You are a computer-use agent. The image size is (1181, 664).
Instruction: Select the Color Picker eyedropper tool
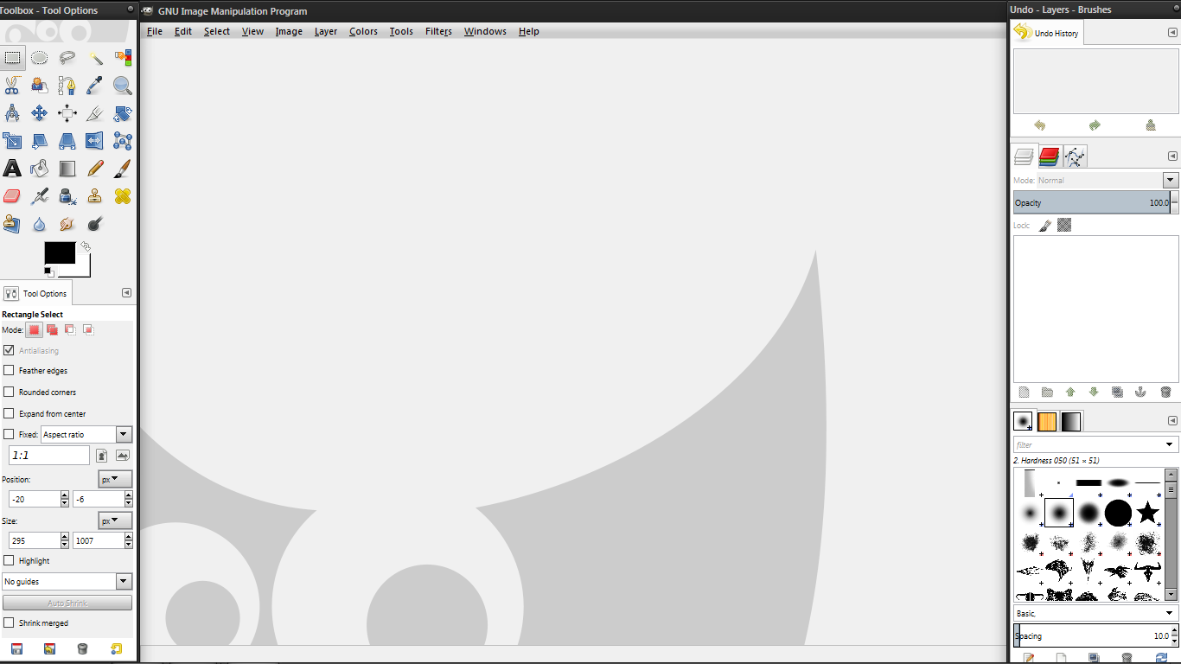point(95,86)
